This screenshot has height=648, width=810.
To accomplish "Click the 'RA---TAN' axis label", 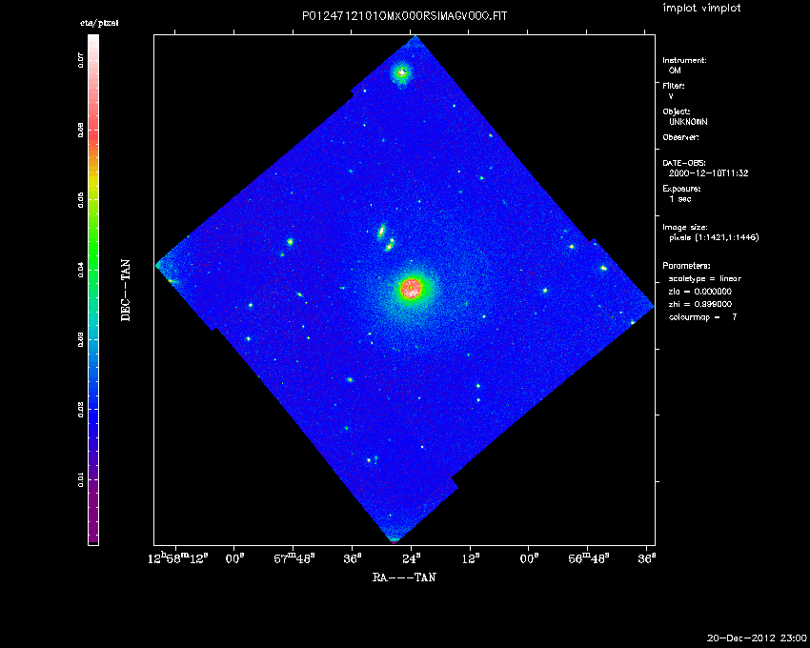I will pos(404,577).
